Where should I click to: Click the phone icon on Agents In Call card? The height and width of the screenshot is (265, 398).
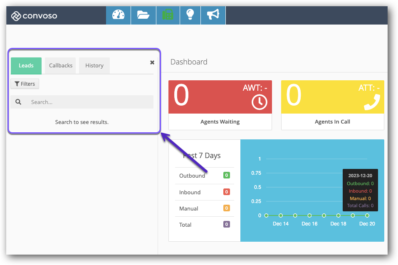click(x=372, y=102)
